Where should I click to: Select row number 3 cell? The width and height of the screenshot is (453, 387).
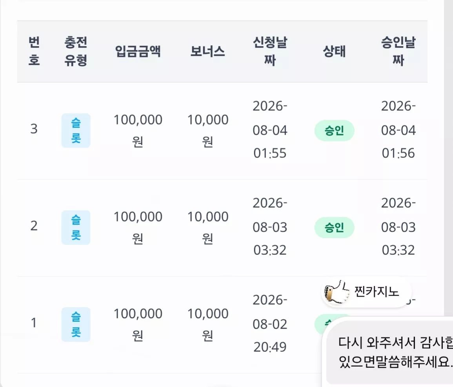pyautogui.click(x=34, y=129)
